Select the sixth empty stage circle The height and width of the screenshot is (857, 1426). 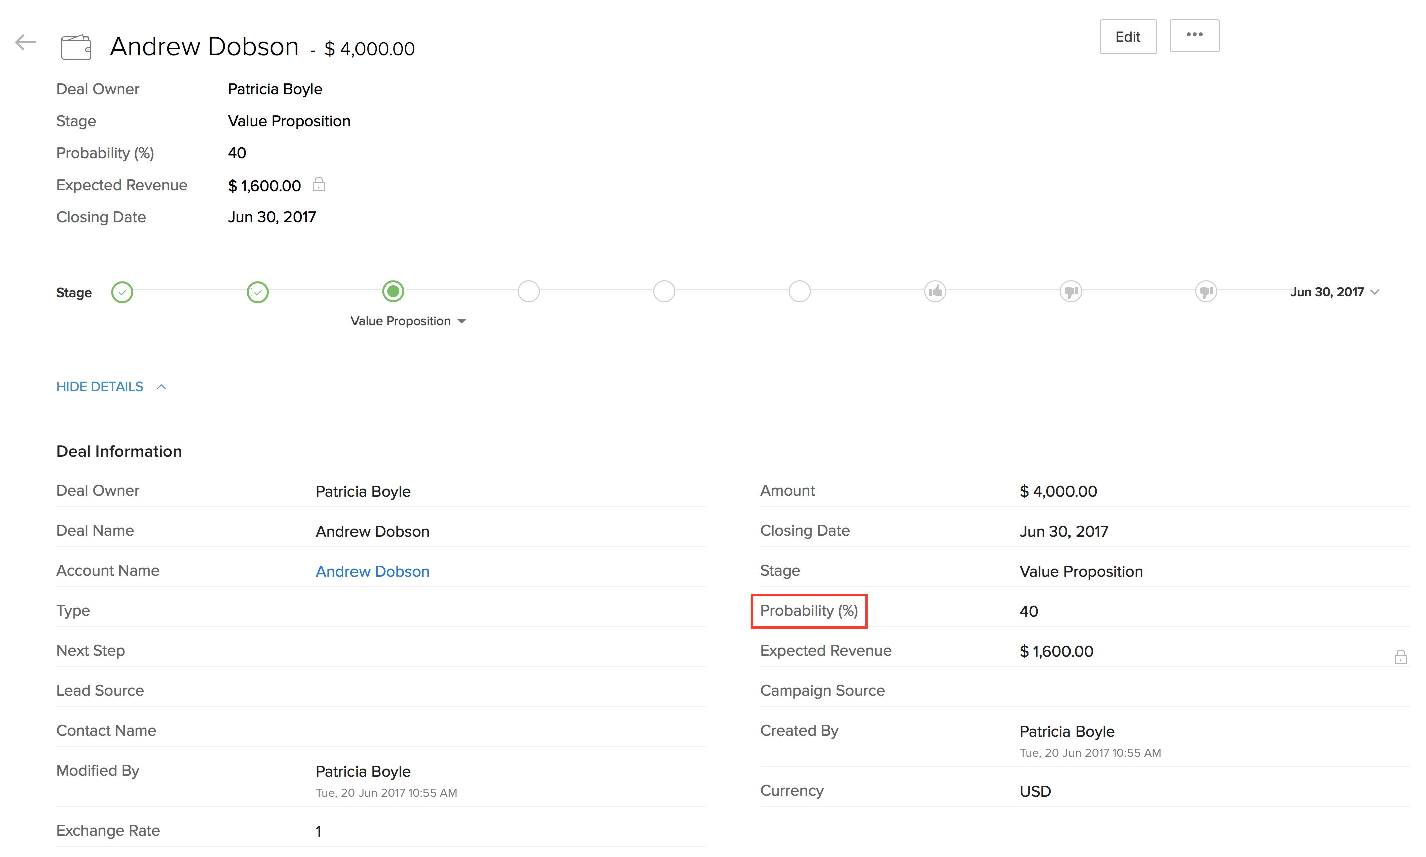tap(799, 292)
